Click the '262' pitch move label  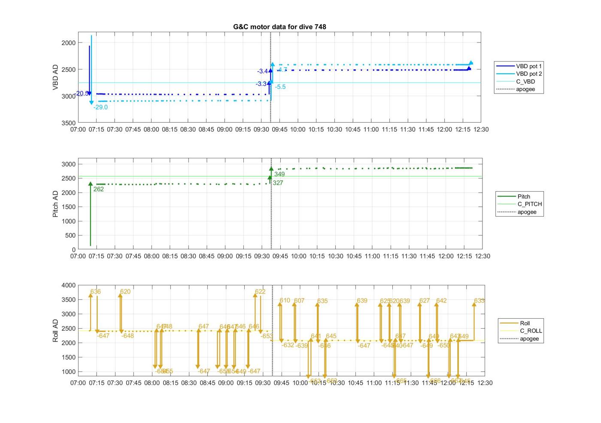(98, 189)
